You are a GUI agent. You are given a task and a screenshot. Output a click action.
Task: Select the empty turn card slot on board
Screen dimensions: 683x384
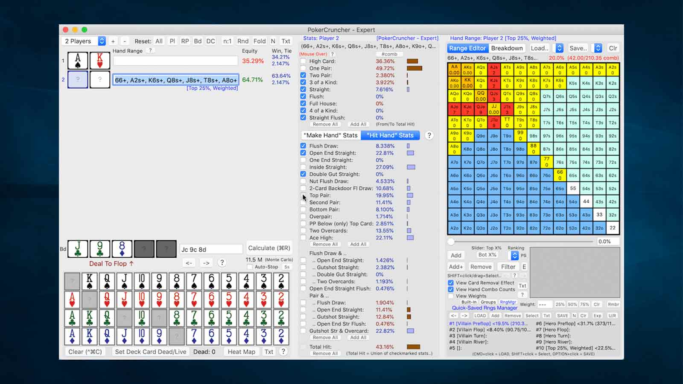(144, 249)
